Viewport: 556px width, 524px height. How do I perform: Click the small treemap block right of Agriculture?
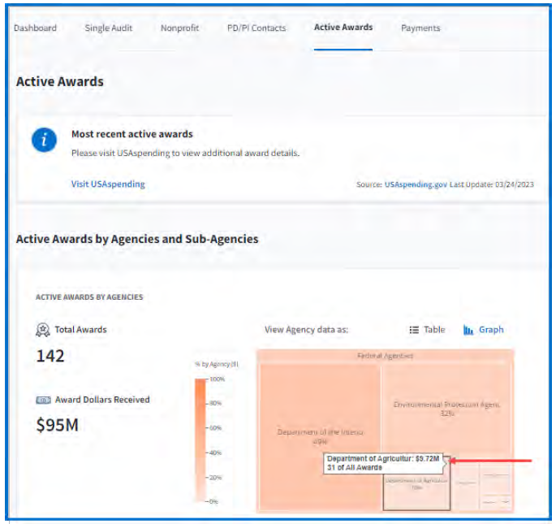click(x=465, y=483)
